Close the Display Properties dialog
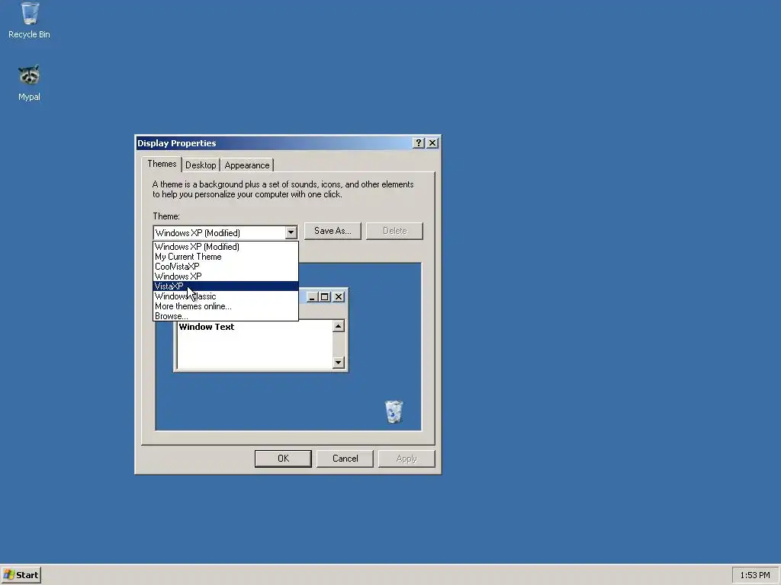Image resolution: width=781 pixels, height=585 pixels. 432,143
